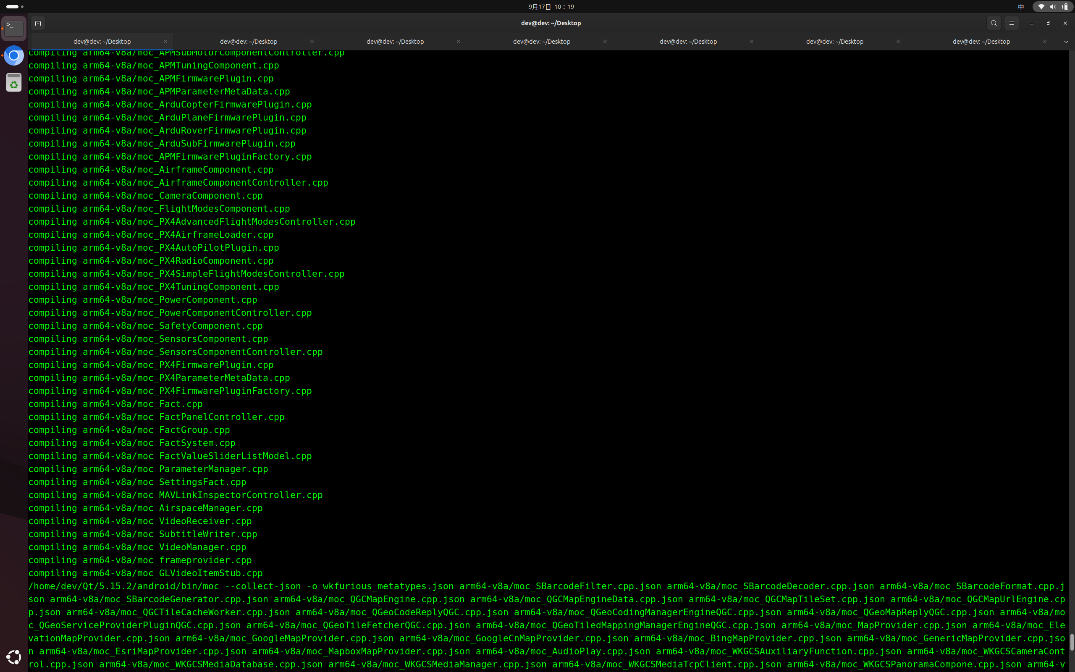The image size is (1075, 672).
Task: Open the battery status indicator
Action: pyautogui.click(x=1065, y=7)
